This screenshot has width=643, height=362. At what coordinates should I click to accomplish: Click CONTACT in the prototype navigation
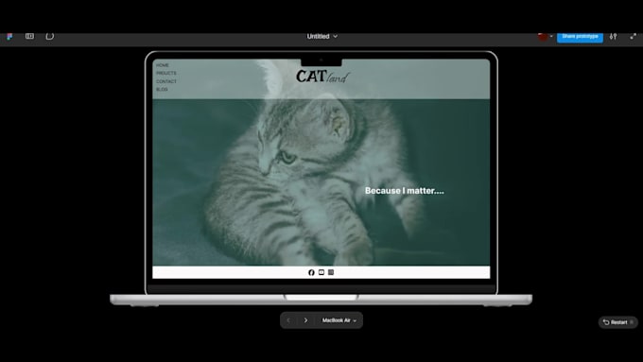coord(166,81)
